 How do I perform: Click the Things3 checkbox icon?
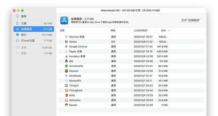click(66, 86)
